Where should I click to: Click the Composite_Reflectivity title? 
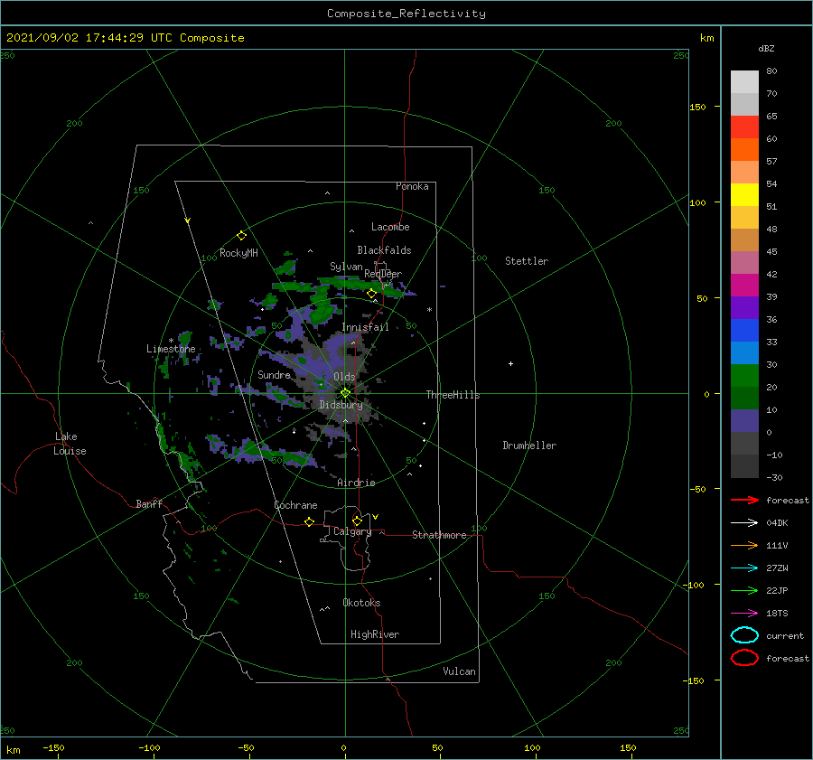406,14
